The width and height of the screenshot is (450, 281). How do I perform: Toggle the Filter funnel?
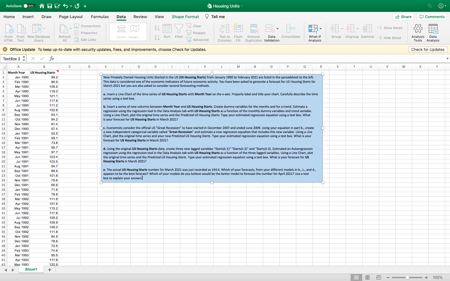[179, 31]
